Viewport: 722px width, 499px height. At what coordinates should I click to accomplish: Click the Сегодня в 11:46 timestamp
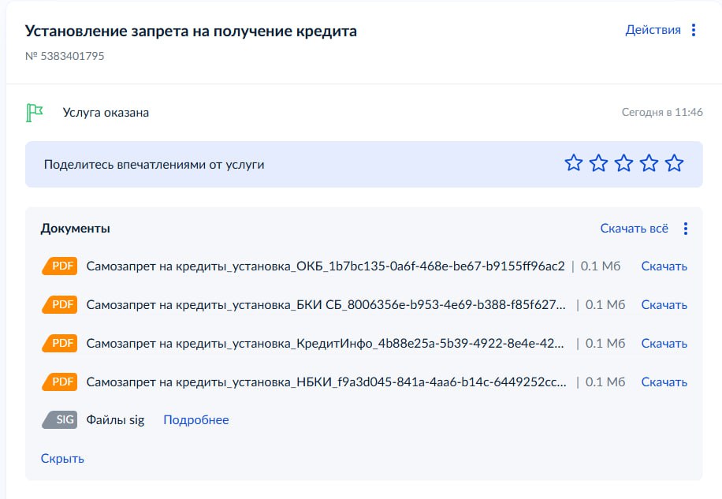point(662,112)
